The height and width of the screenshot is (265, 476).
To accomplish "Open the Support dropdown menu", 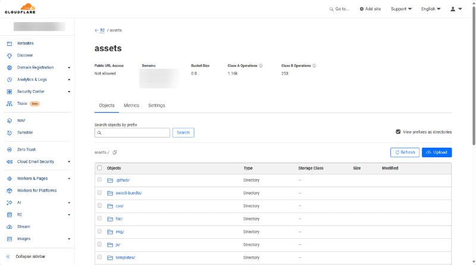I will tap(401, 9).
